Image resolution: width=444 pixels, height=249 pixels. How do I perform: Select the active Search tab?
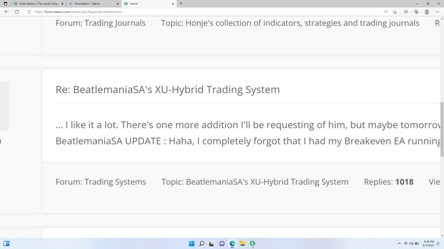pyautogui.click(x=149, y=4)
